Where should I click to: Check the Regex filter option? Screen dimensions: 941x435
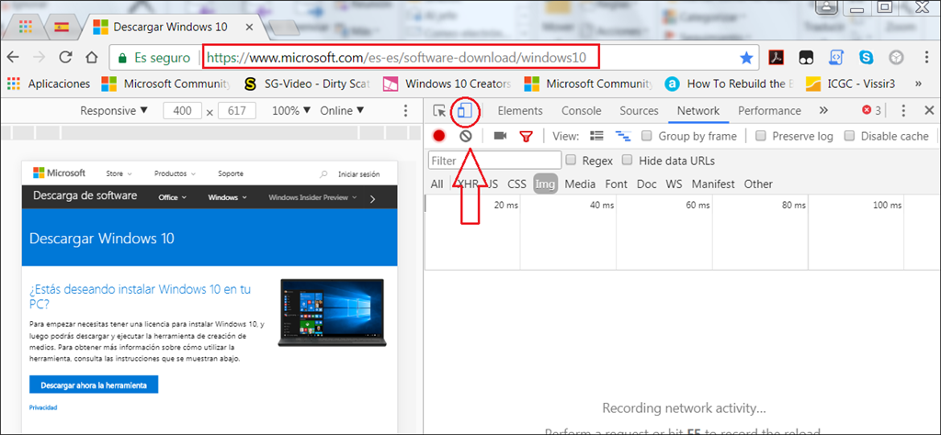[x=572, y=160]
